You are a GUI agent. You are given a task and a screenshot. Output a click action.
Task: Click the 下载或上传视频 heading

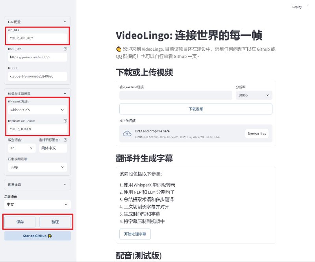[145, 72]
